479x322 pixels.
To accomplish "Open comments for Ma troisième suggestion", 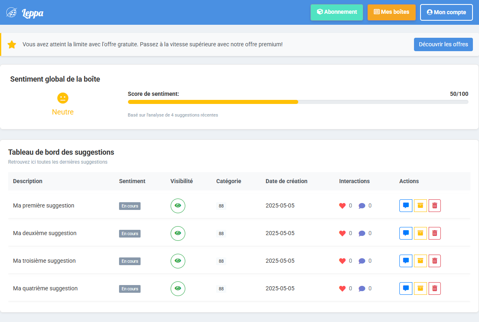I will click(x=405, y=261).
